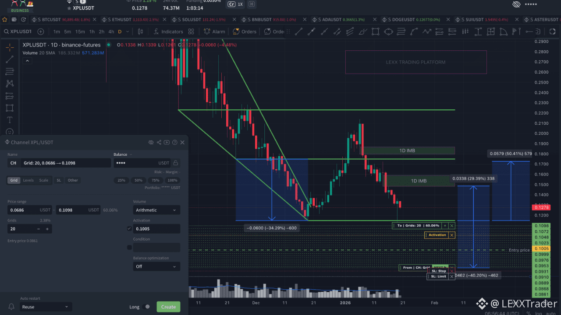Click the Activation price field 0.1005

156,229
